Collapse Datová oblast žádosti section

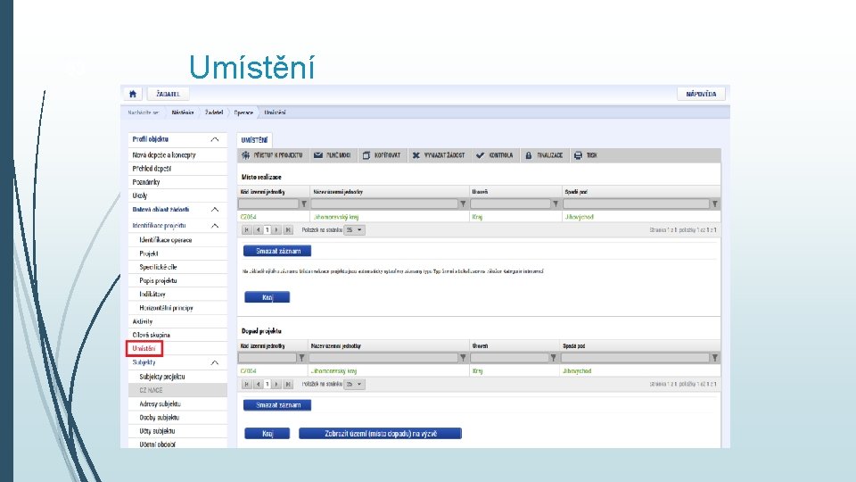pos(215,210)
